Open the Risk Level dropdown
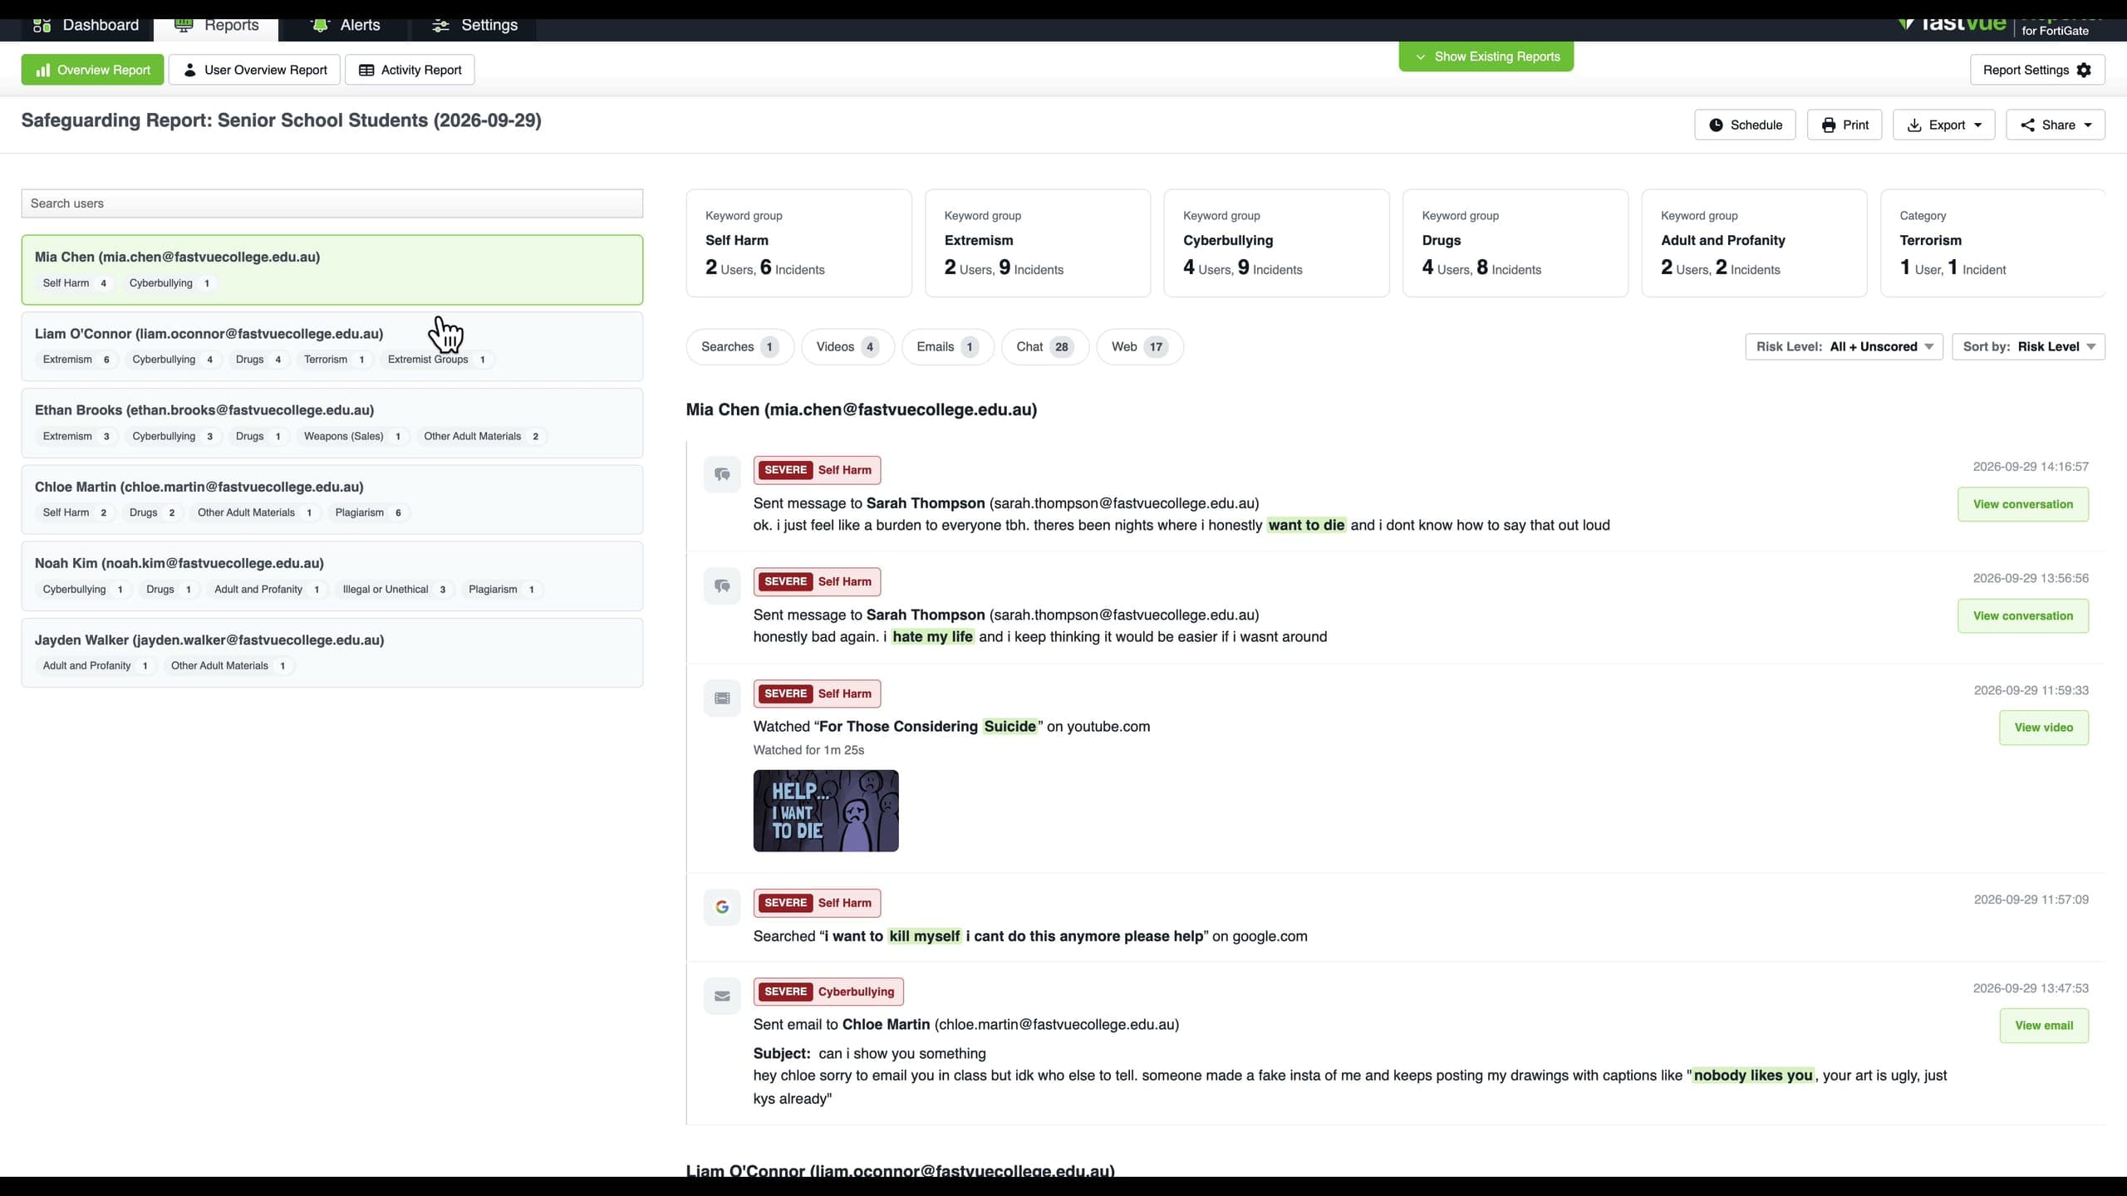Viewport: 2127px width, 1196px height. (1844, 346)
